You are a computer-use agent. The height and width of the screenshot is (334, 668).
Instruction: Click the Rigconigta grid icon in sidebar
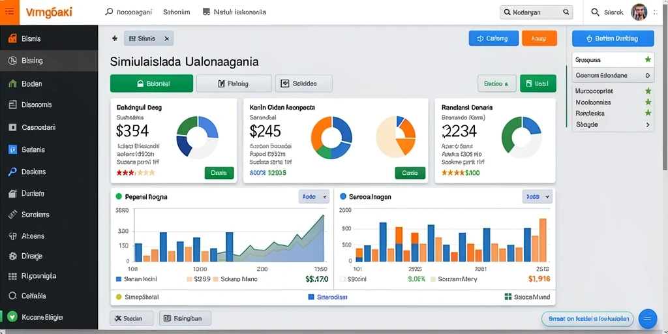13,276
